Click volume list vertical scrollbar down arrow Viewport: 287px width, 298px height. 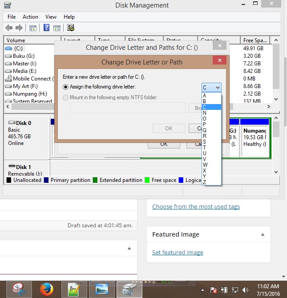pyautogui.click(x=276, y=99)
